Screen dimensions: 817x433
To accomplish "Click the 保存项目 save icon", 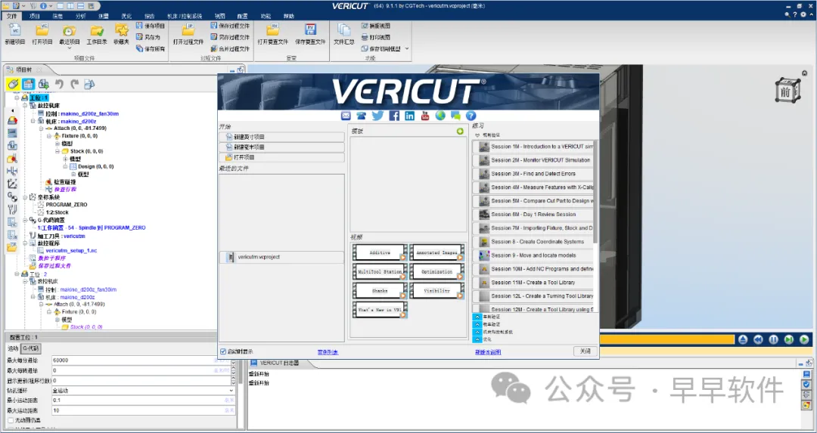I will (x=140, y=26).
